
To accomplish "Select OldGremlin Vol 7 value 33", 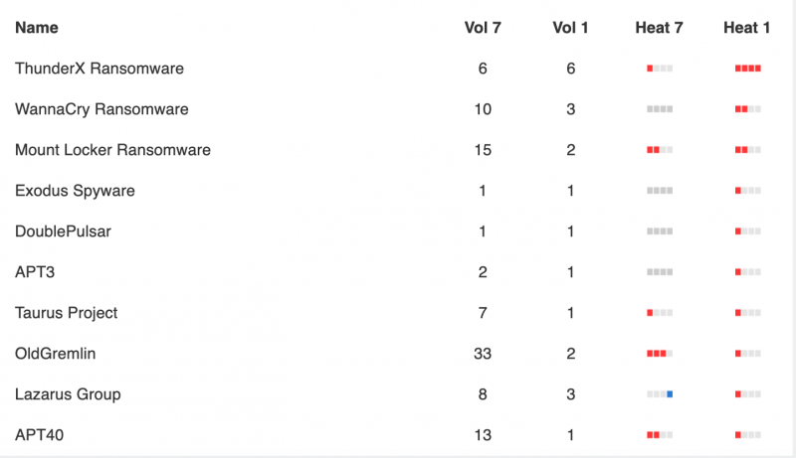I will (x=483, y=354).
